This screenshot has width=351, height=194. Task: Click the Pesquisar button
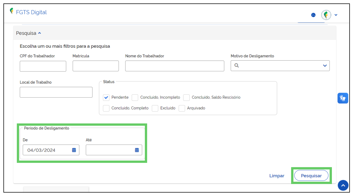(311, 176)
